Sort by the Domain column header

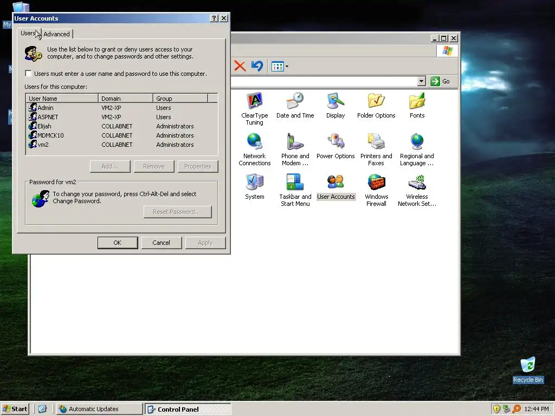coord(126,99)
